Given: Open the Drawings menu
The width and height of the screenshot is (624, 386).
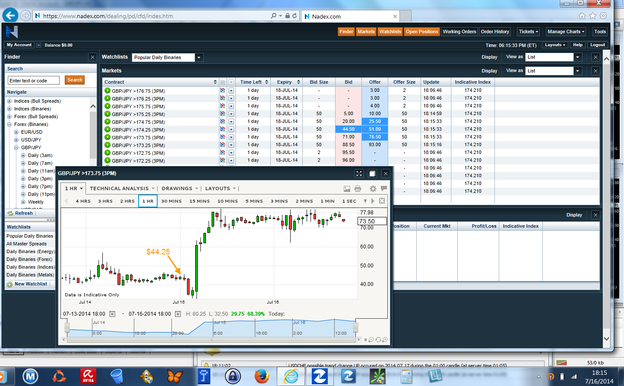Looking at the screenshot, I should click(180, 188).
